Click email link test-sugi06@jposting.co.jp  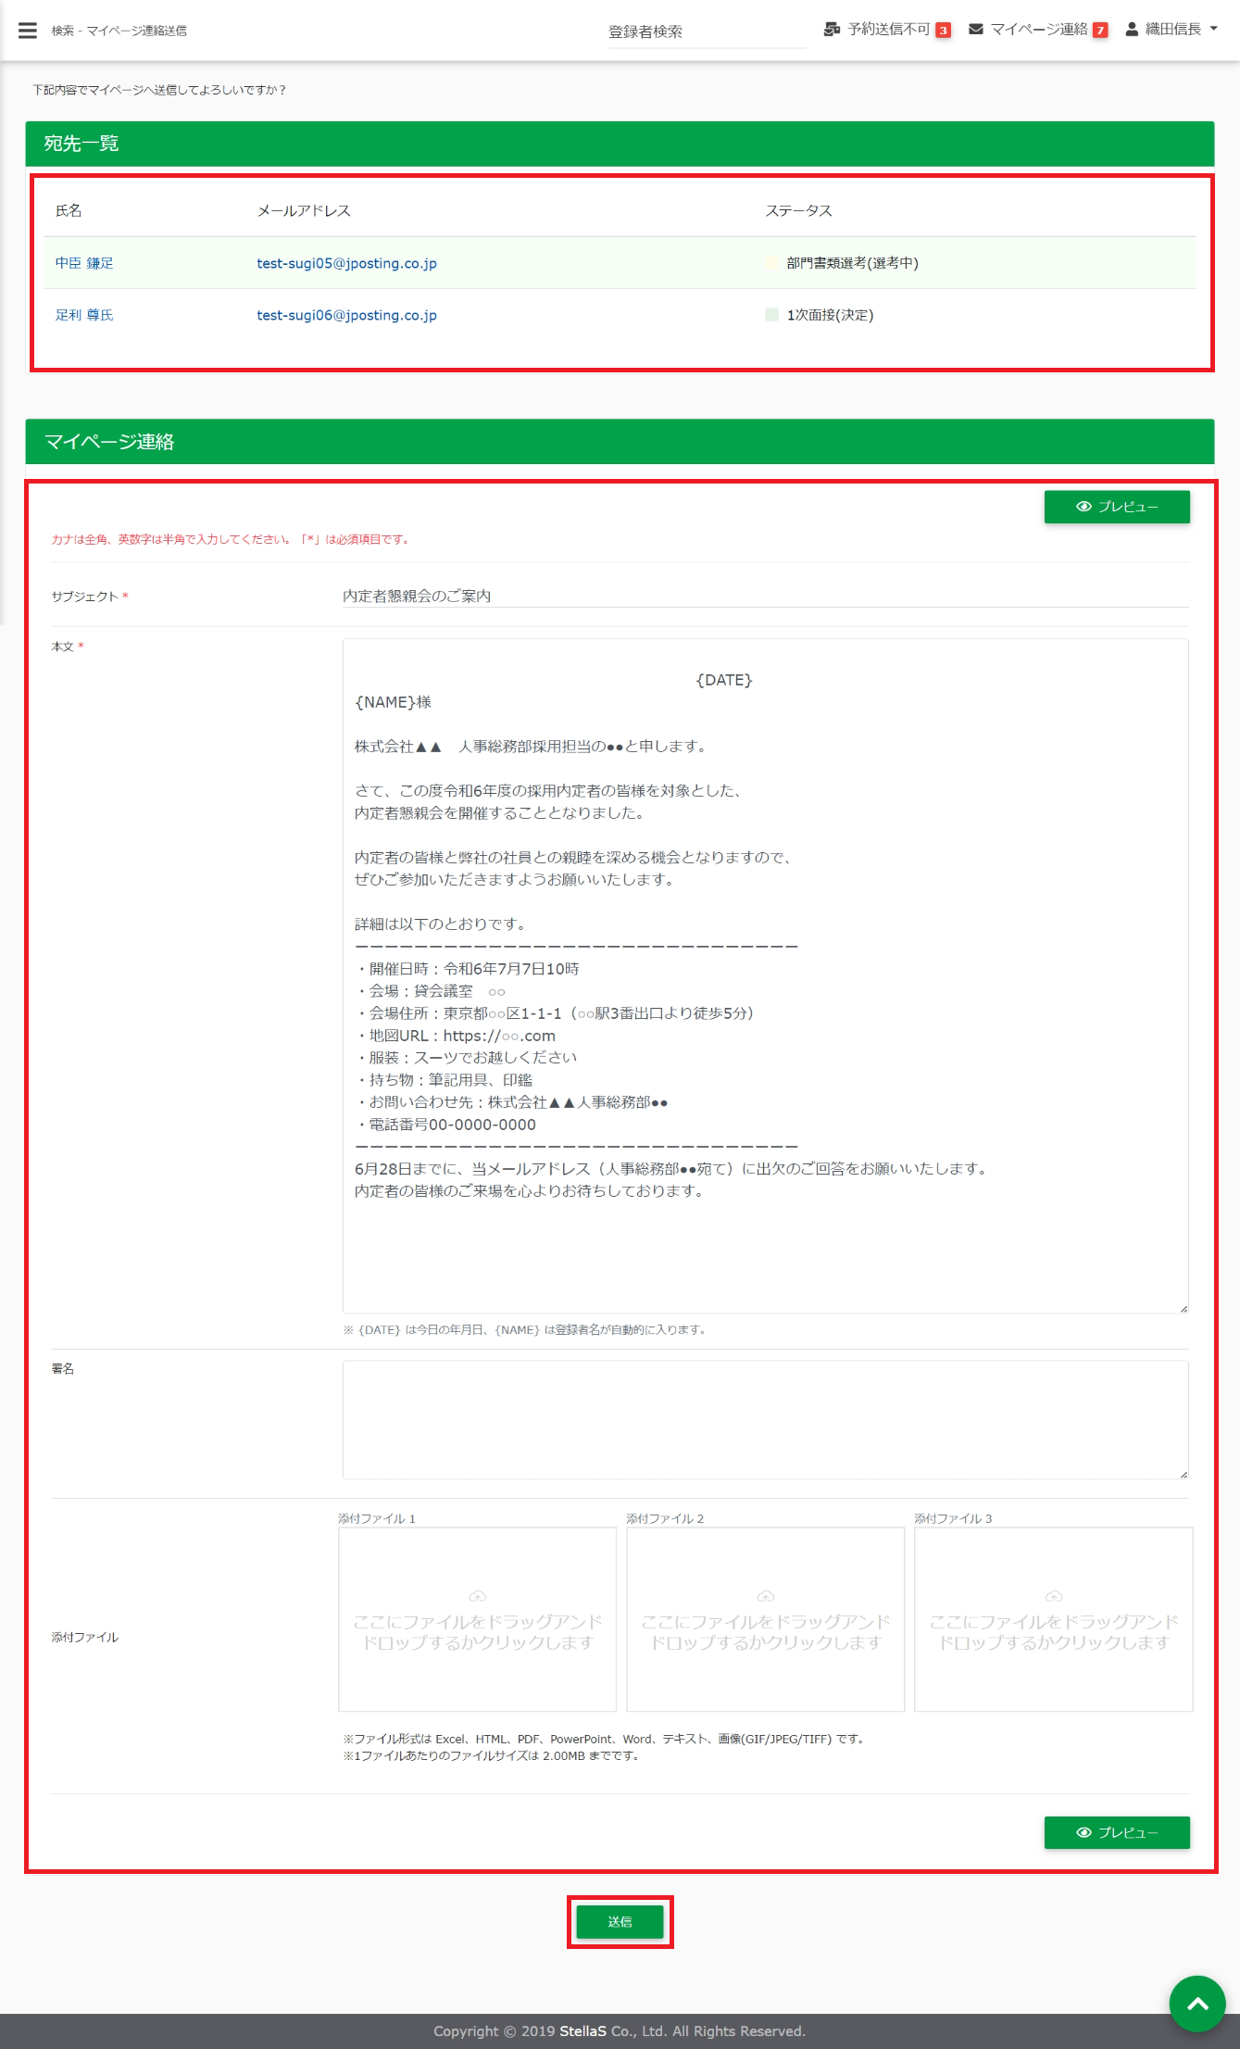[346, 315]
